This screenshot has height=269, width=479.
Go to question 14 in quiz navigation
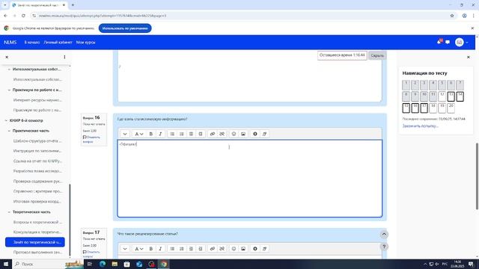460,96
